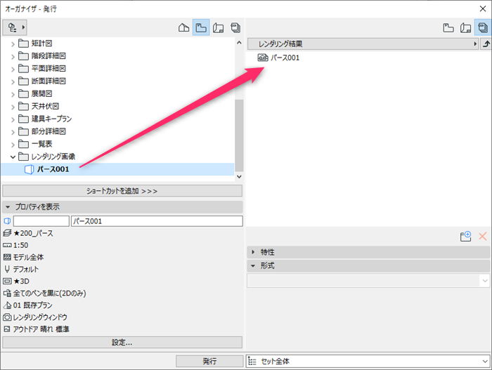Click the モデル全体 structure display row
Image resolution: width=492 pixels, height=370 pixels.
(23, 257)
